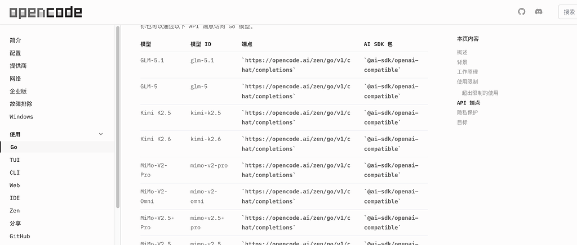Open 企业版 in the sidebar
Viewport: 577px width, 245px height.
coord(18,92)
